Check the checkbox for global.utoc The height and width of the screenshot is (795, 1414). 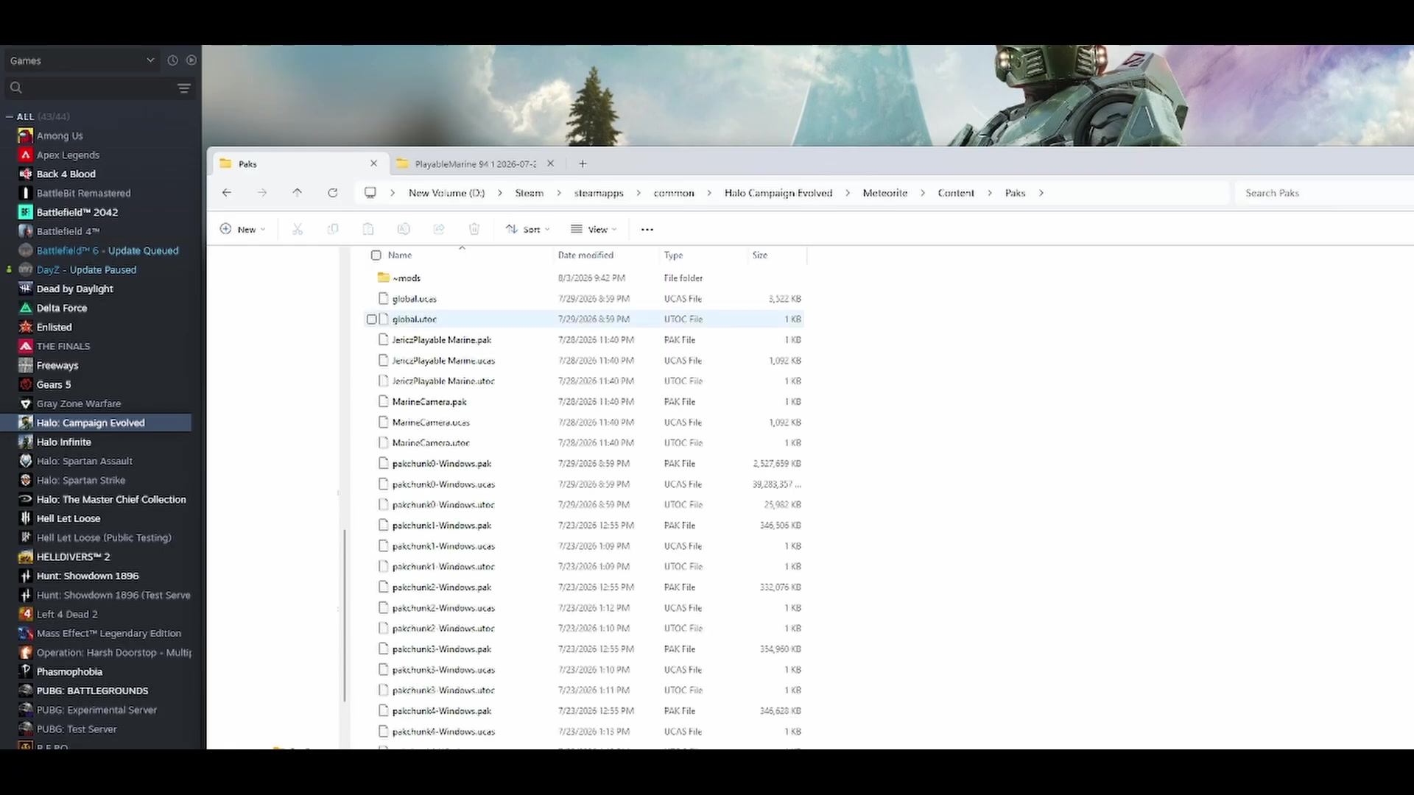(x=372, y=319)
